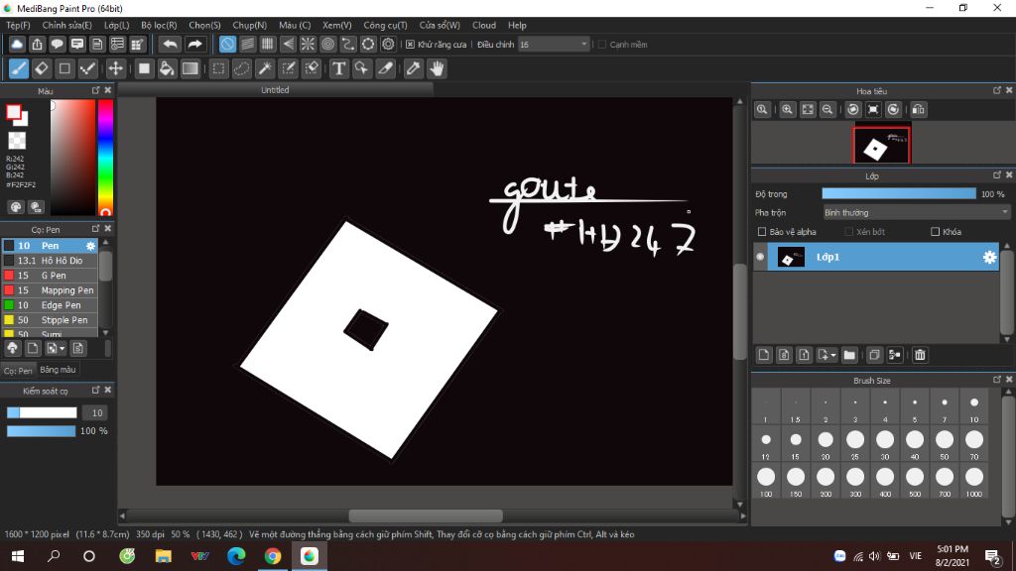Toggle visibility of Lớp1 layer
Viewport: 1016px width, 571px height.
coord(760,257)
